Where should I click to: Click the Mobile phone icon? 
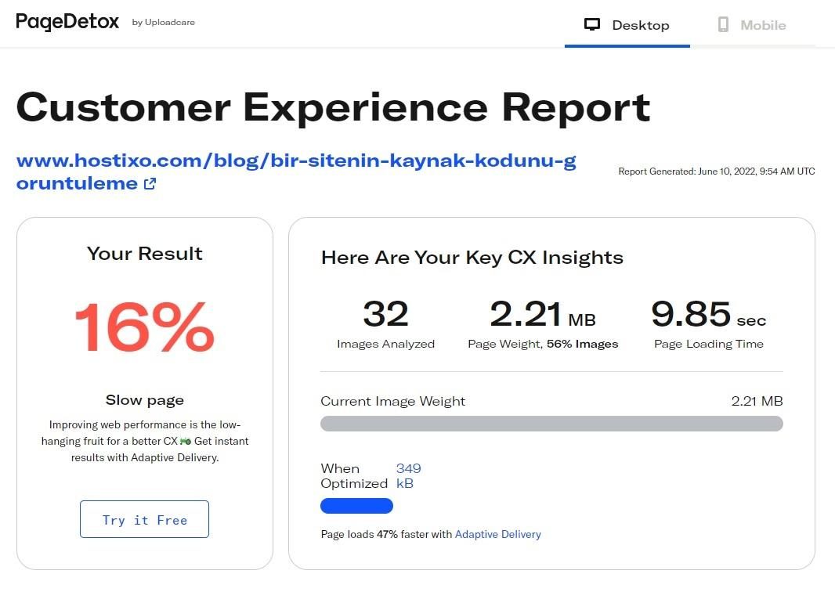[723, 25]
